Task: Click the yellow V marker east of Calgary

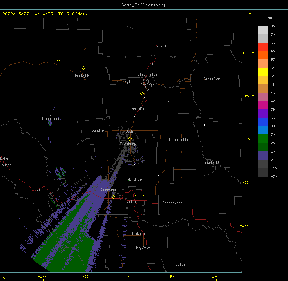Action: pos(143,195)
